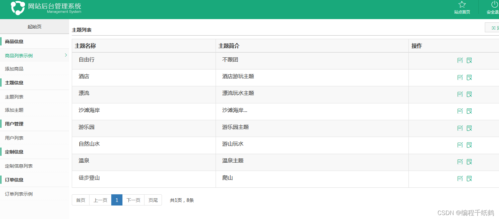499x219 pixels.
Task: Open edit for 沙滩海岸 row
Action: click(x=460, y=111)
